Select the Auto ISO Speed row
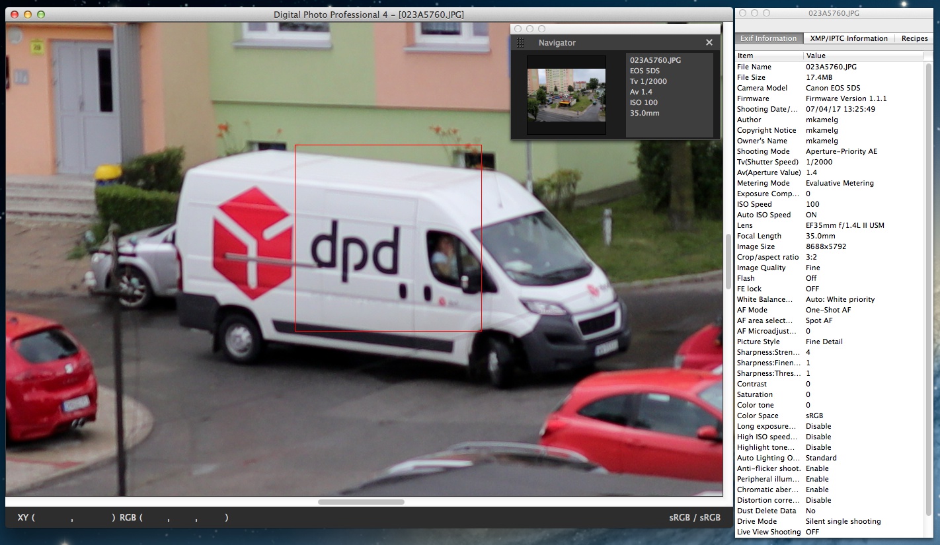 (830, 215)
